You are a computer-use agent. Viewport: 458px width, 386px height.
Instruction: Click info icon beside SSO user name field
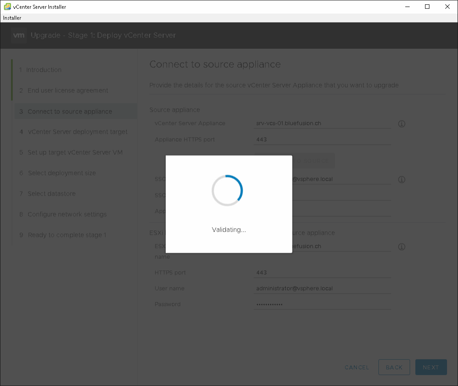pos(401,180)
